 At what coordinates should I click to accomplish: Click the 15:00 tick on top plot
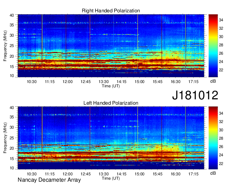tap(140, 82)
